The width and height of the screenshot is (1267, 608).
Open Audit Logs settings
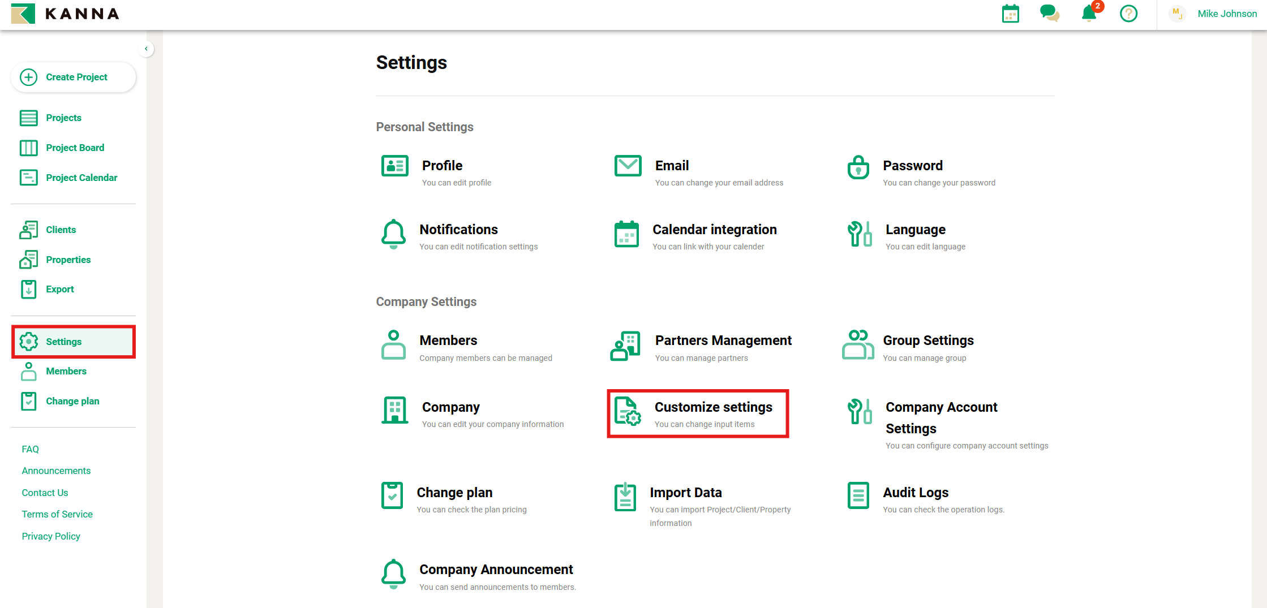[x=915, y=493]
